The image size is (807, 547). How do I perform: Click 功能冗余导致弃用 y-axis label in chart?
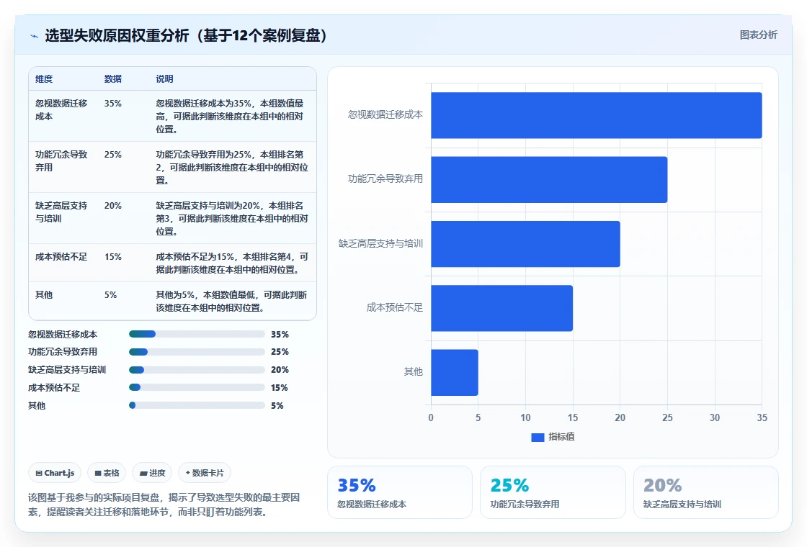pyautogui.click(x=385, y=179)
